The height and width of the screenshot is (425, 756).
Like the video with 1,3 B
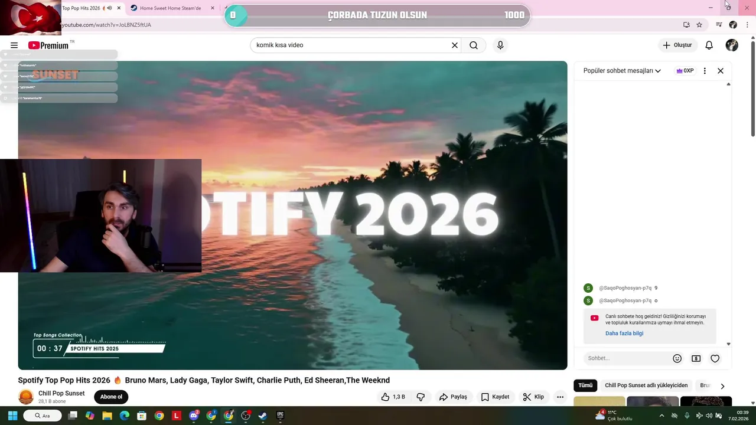(x=393, y=397)
